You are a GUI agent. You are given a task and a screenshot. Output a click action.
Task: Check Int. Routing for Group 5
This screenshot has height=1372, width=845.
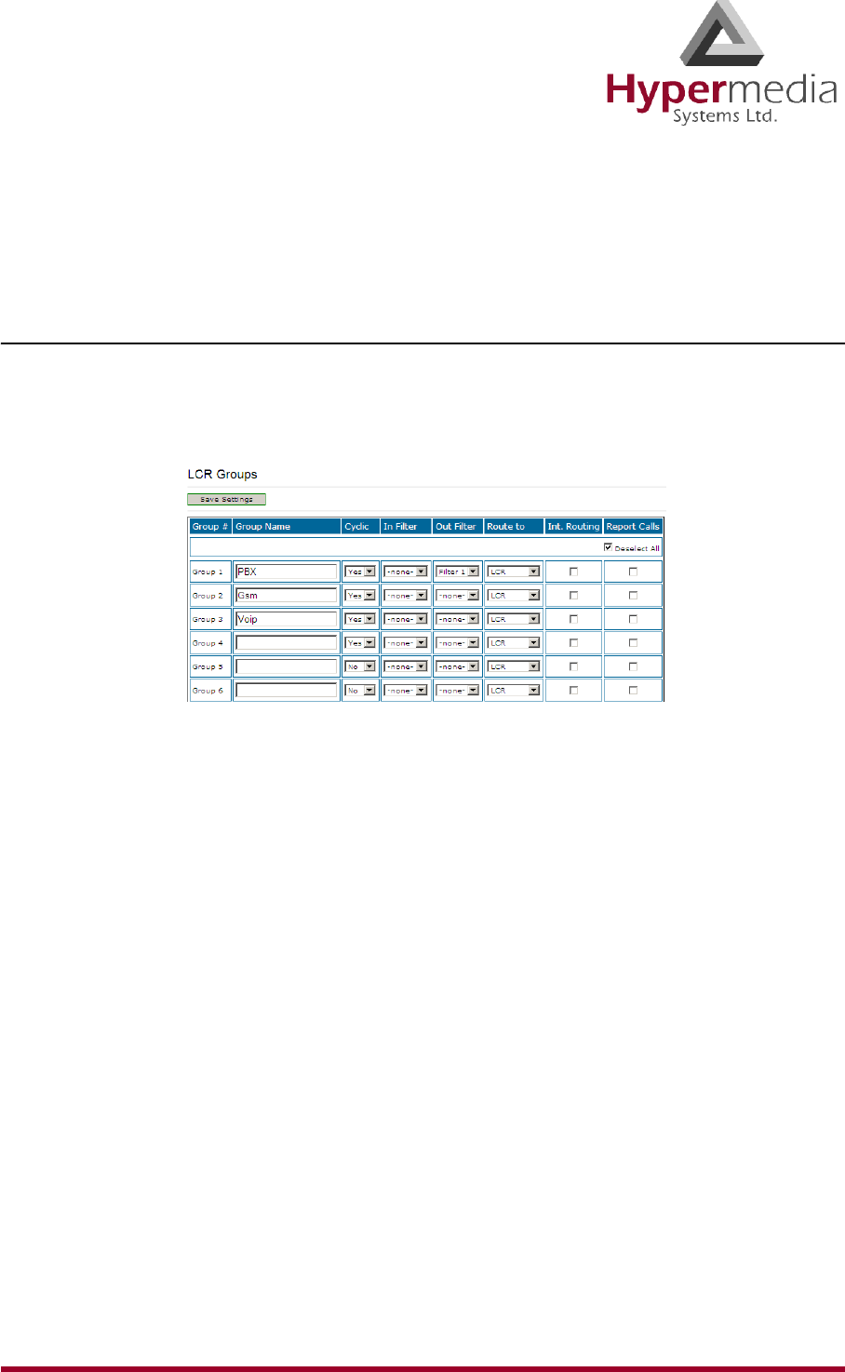click(x=573, y=666)
